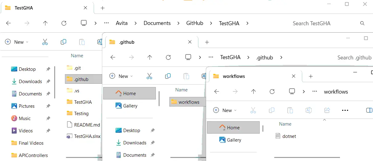373x161 pixels.
Task: Open the New dropdown in .github window
Action: [121, 76]
